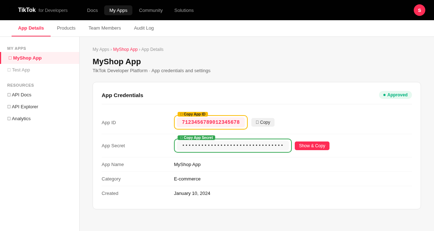Open API Explorer in Resources
This screenshot has height=231, width=434.
(40, 107)
